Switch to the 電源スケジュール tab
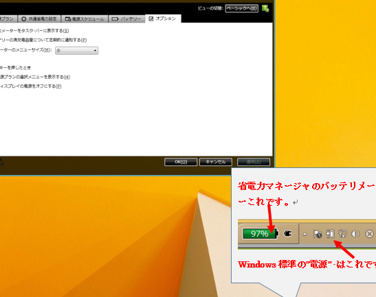This screenshot has height=297, width=376. [85, 19]
